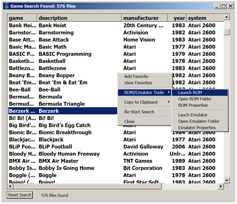Select Lauch Emulator menu entry
The width and height of the screenshot is (237, 204).
tap(193, 115)
